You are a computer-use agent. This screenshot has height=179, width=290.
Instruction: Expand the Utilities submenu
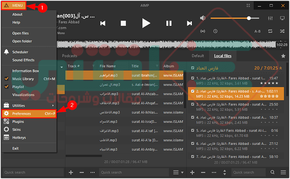pyautogui.click(x=29, y=106)
